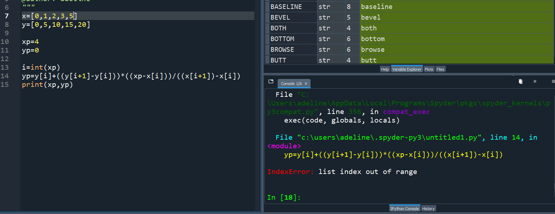Open the Help pane
Image resolution: width=555 pixels, height=214 pixels.
coord(385,69)
